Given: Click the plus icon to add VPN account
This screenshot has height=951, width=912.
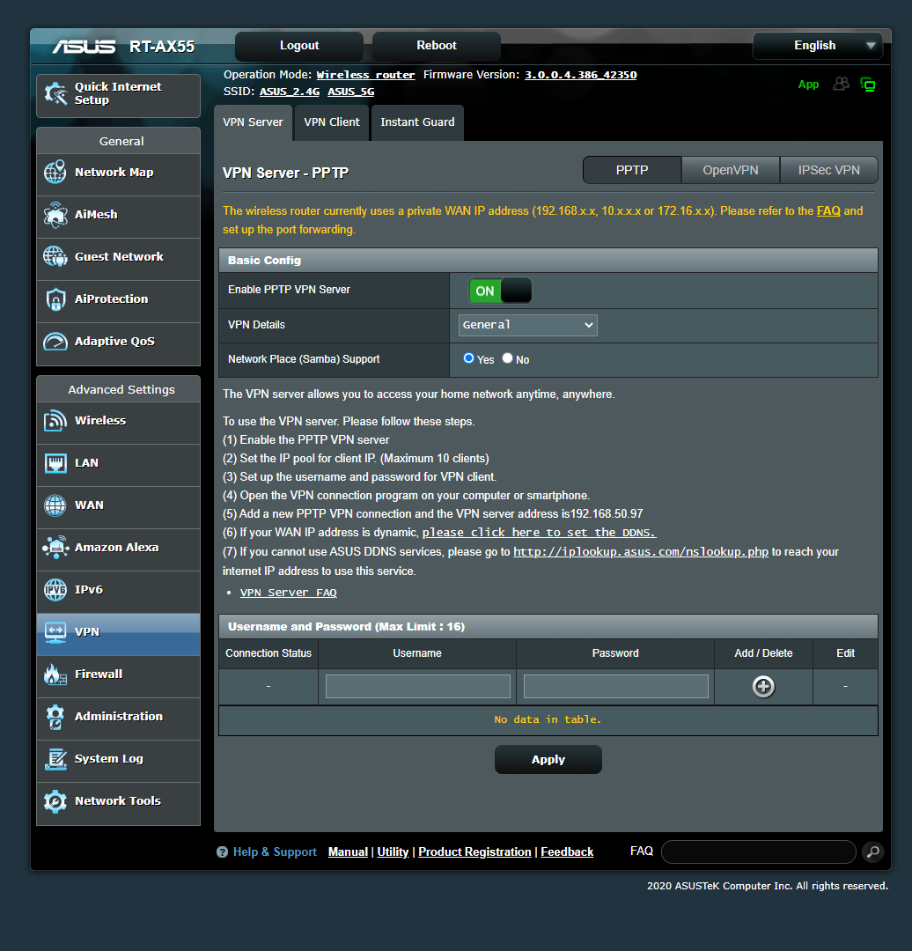Looking at the screenshot, I should tap(763, 687).
